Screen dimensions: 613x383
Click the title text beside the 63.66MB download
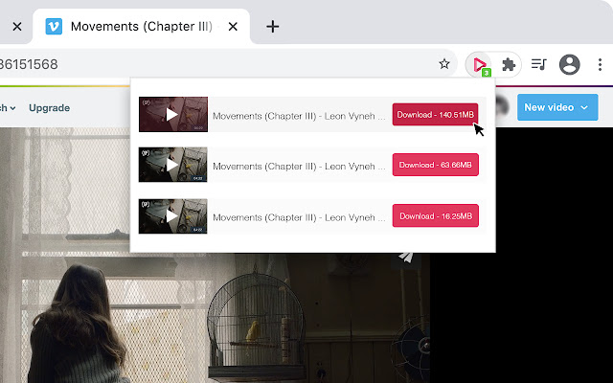(x=299, y=166)
